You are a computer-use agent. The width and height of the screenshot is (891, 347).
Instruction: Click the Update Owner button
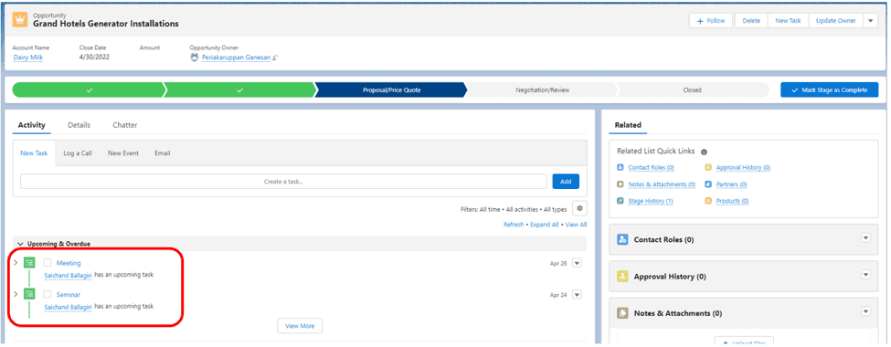point(836,21)
